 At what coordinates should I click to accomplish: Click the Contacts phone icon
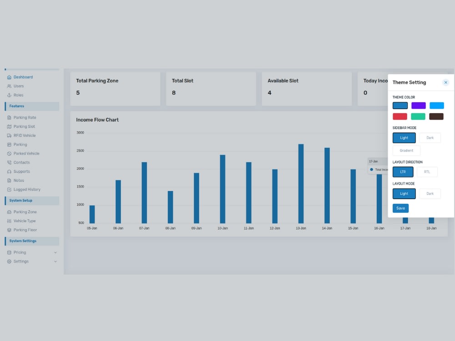[9, 163]
